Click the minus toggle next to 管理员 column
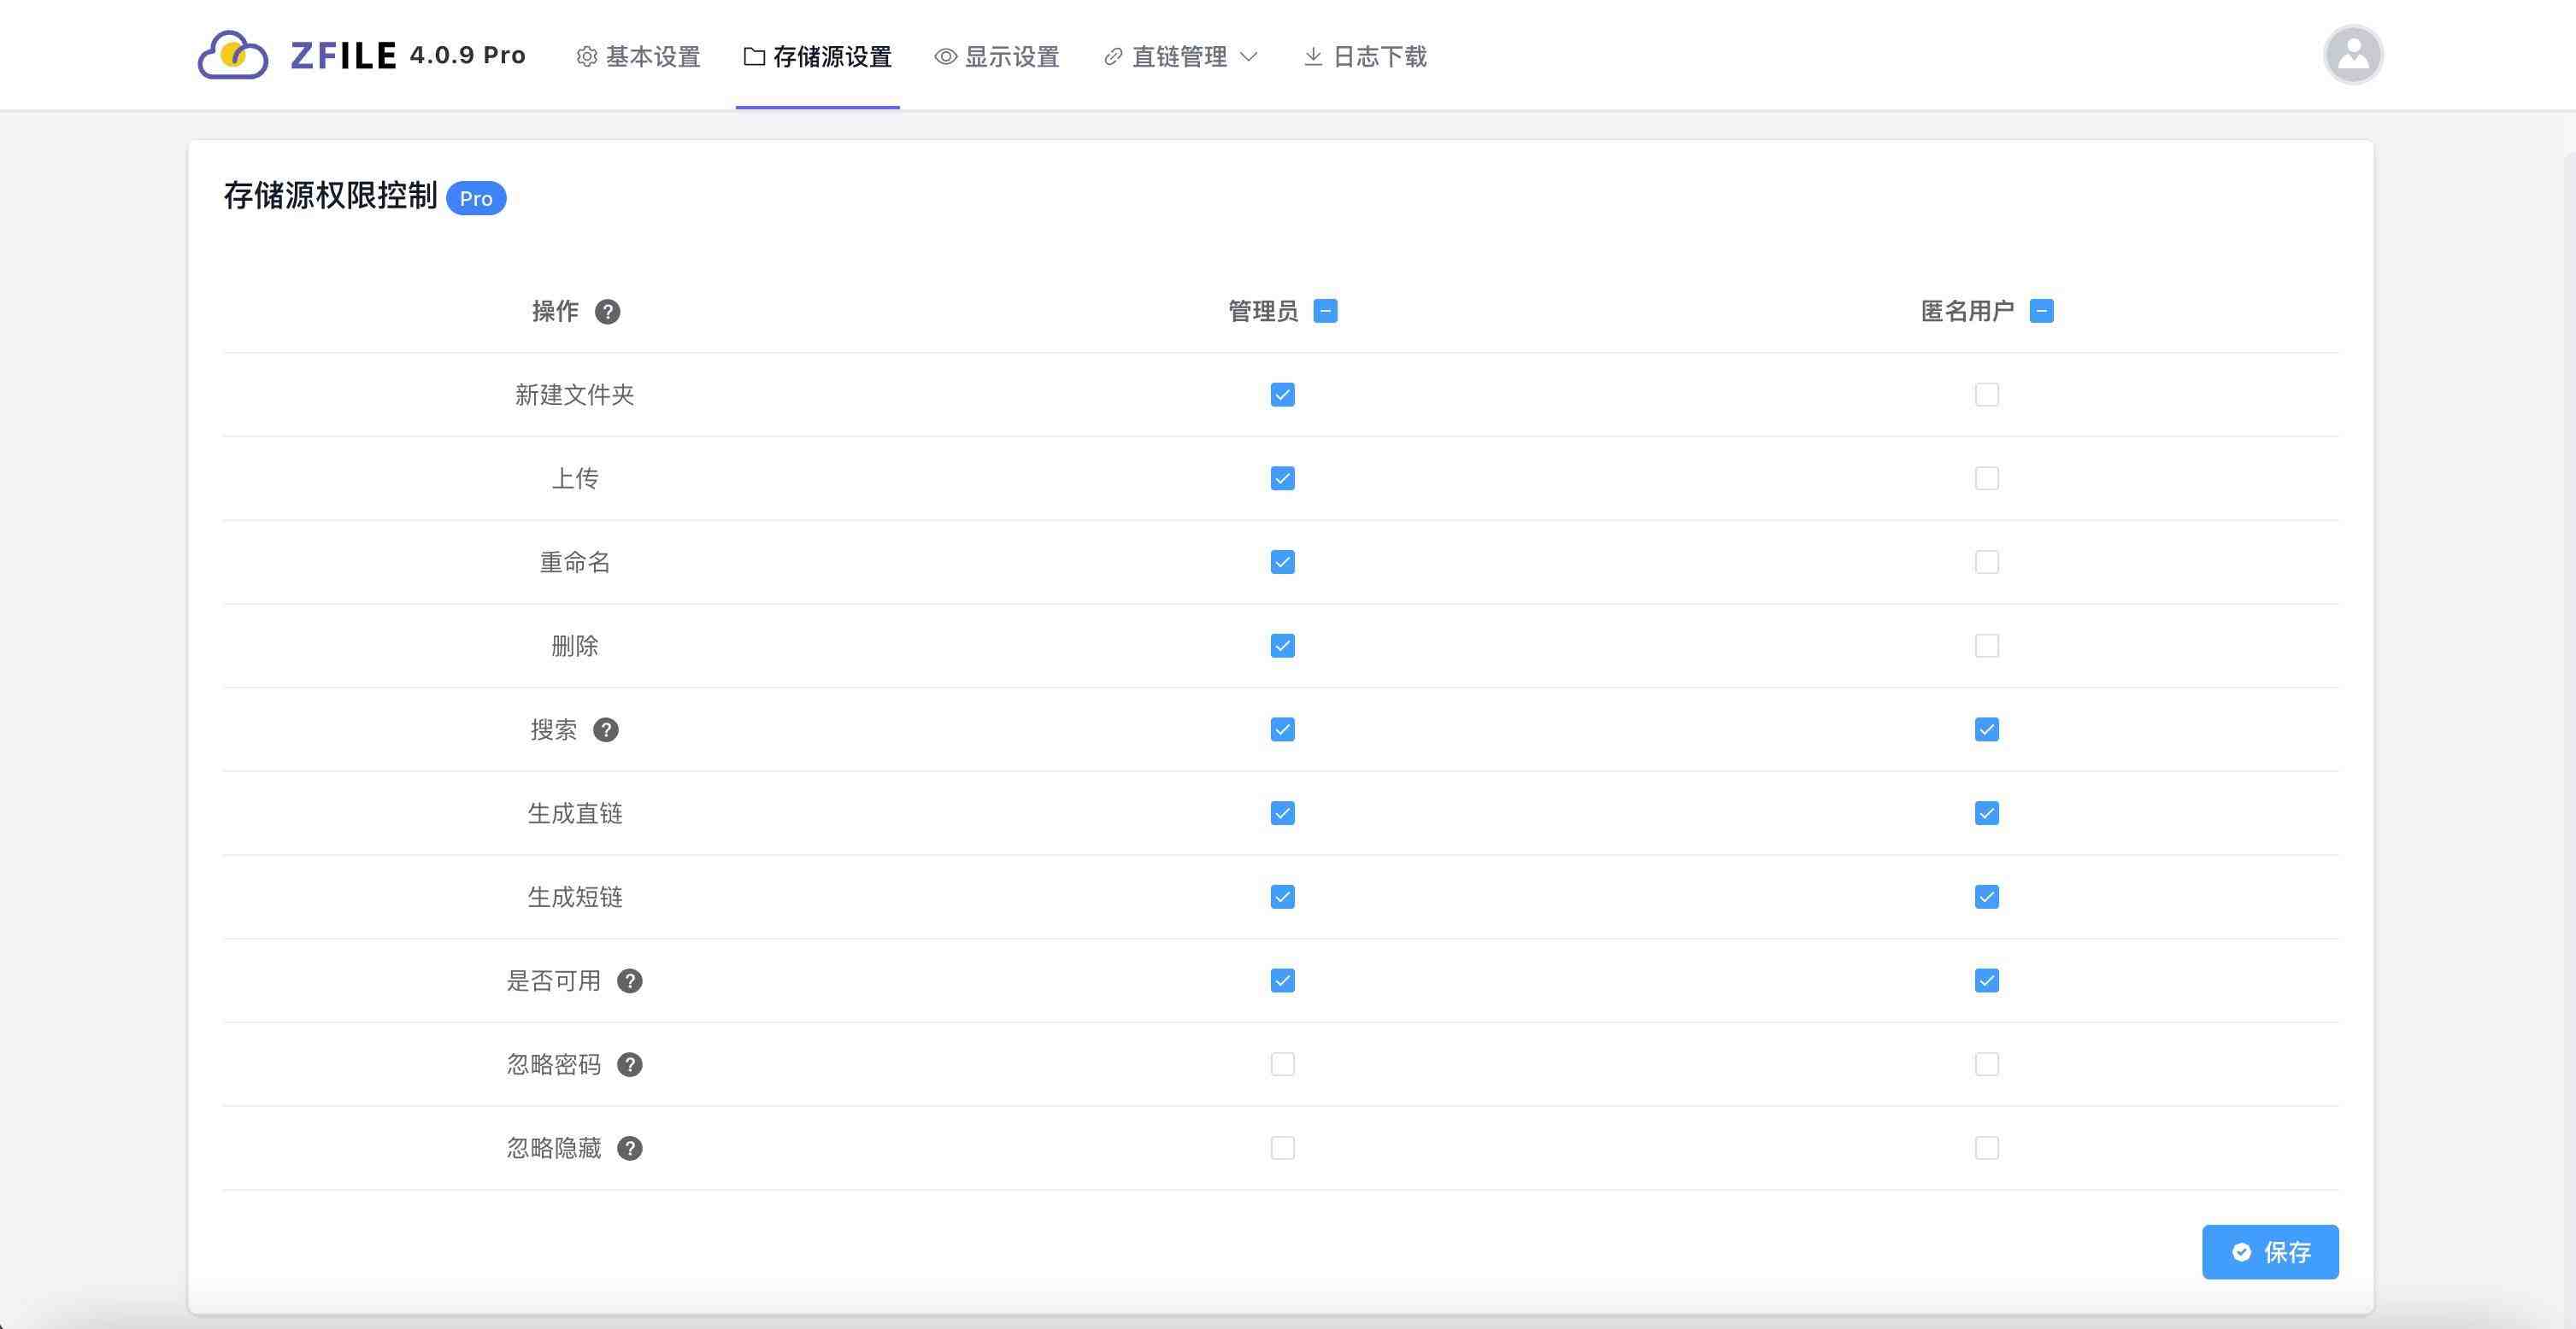 [x=1326, y=311]
